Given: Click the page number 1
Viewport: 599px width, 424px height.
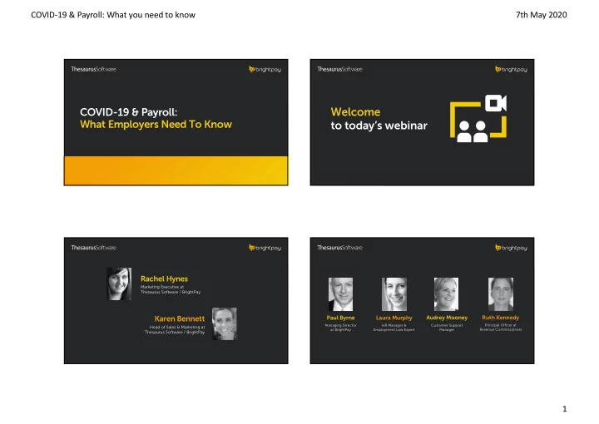Looking at the screenshot, I should coord(565,409).
